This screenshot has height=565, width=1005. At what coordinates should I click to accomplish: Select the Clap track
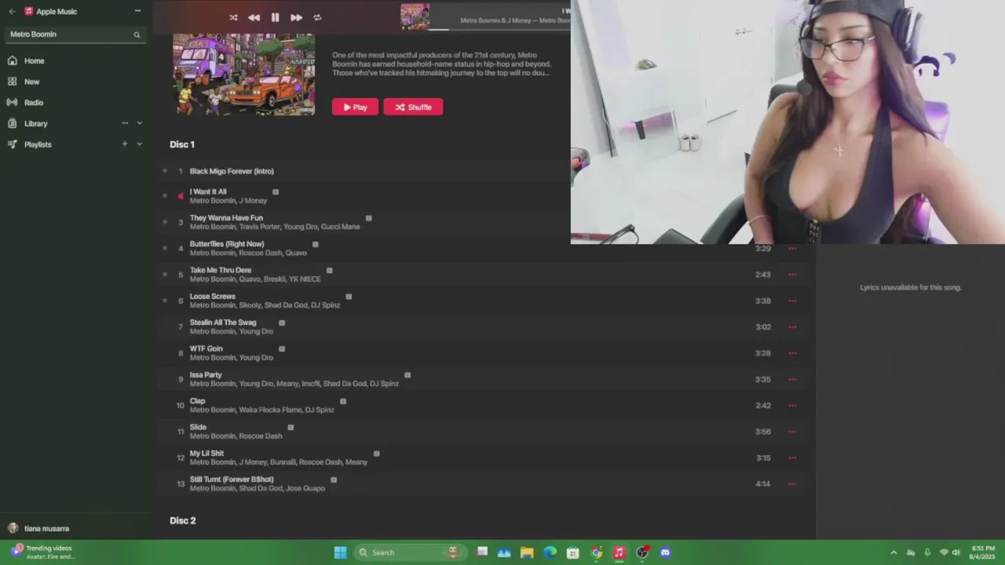pyautogui.click(x=197, y=401)
